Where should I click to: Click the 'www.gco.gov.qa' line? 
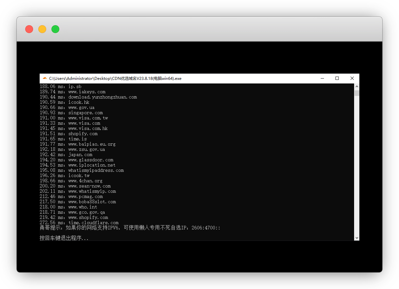(x=72, y=212)
